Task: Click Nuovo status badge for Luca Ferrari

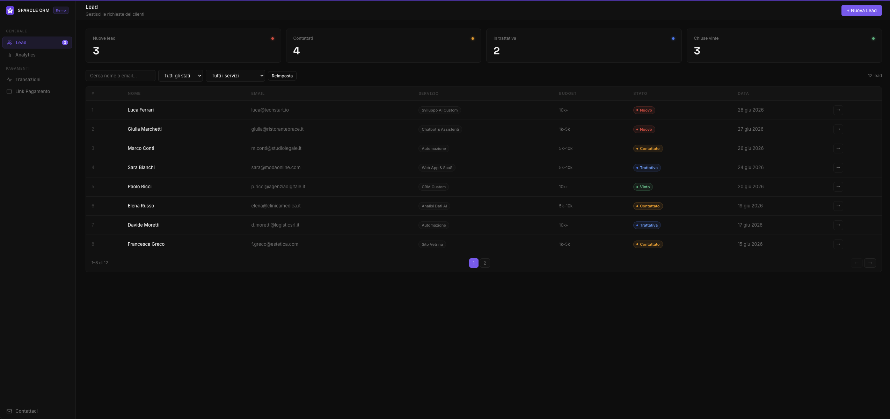Action: click(x=644, y=110)
